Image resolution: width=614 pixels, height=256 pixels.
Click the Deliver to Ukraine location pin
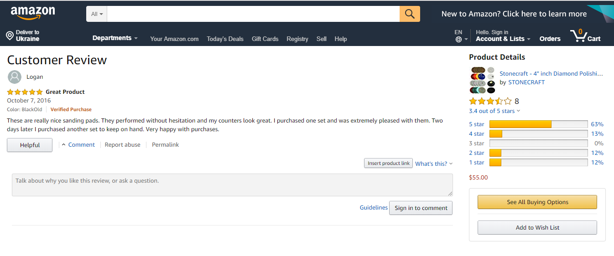click(x=10, y=36)
